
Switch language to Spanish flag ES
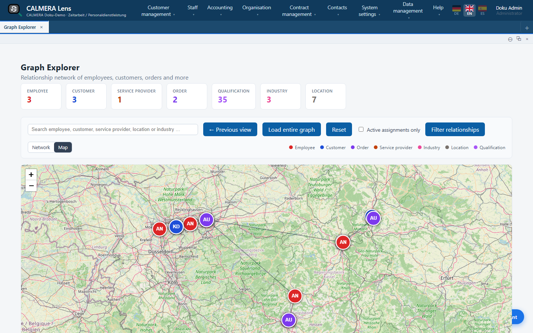(x=482, y=10)
